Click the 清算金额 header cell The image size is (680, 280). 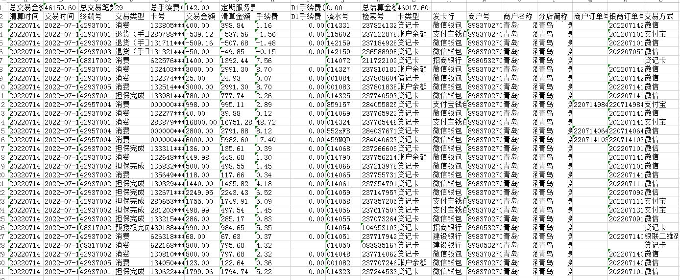(236, 17)
